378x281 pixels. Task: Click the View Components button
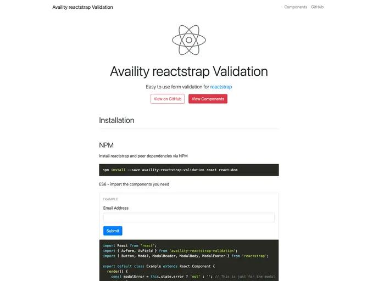click(208, 99)
